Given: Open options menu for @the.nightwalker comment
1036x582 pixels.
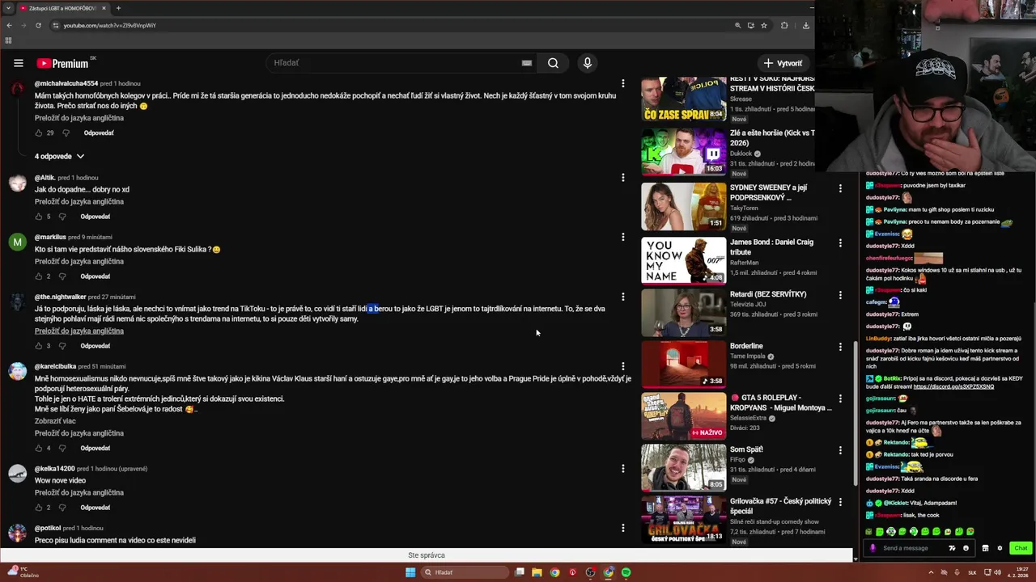Looking at the screenshot, I should click(x=622, y=297).
